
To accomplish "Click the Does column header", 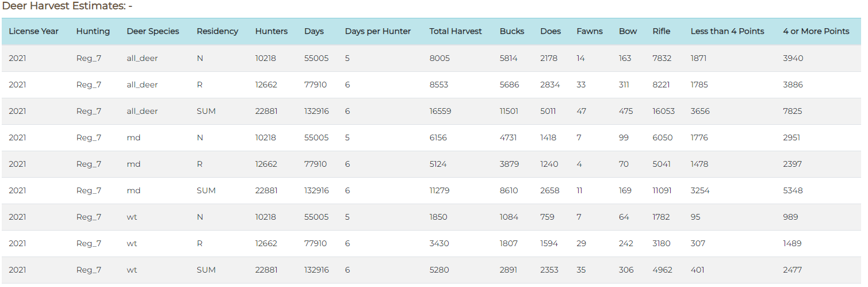I will [550, 32].
